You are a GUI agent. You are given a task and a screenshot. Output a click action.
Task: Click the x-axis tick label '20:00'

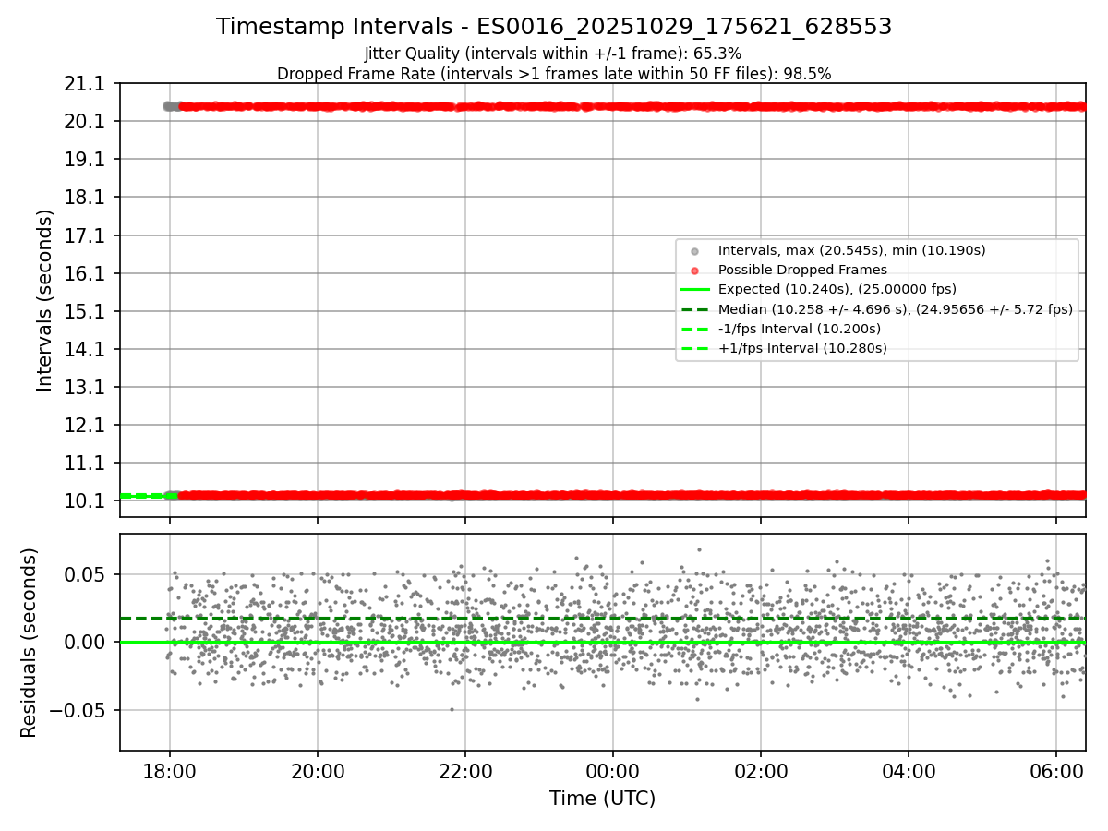coord(317,770)
